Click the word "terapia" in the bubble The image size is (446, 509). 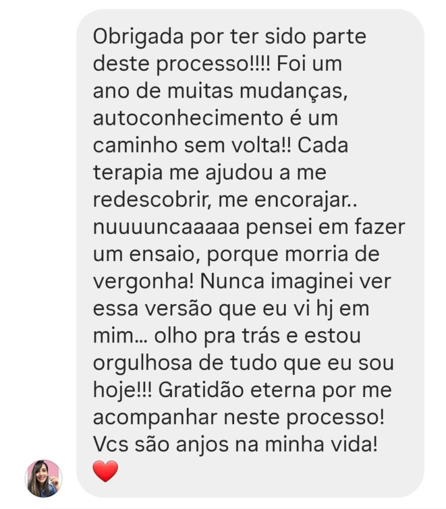[x=128, y=174]
